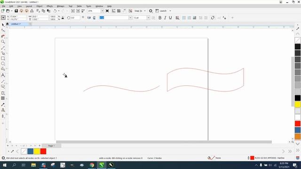Toggle Show rulers icon
Screen dimensions: 301x169
(x=114, y=11)
